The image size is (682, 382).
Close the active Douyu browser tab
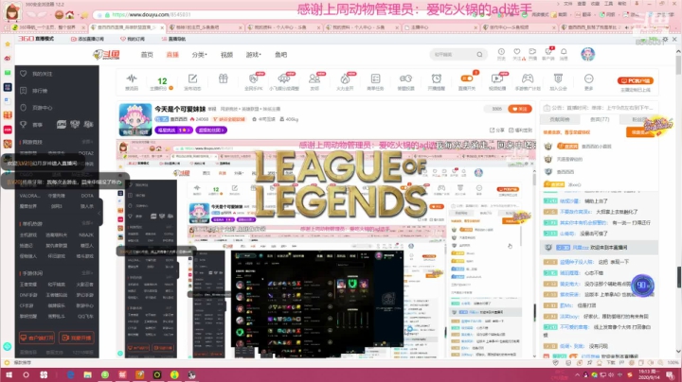pos(162,27)
